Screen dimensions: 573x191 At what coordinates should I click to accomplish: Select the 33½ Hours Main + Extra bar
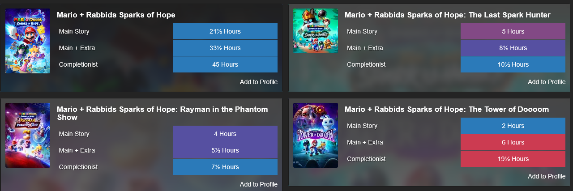[x=225, y=48]
